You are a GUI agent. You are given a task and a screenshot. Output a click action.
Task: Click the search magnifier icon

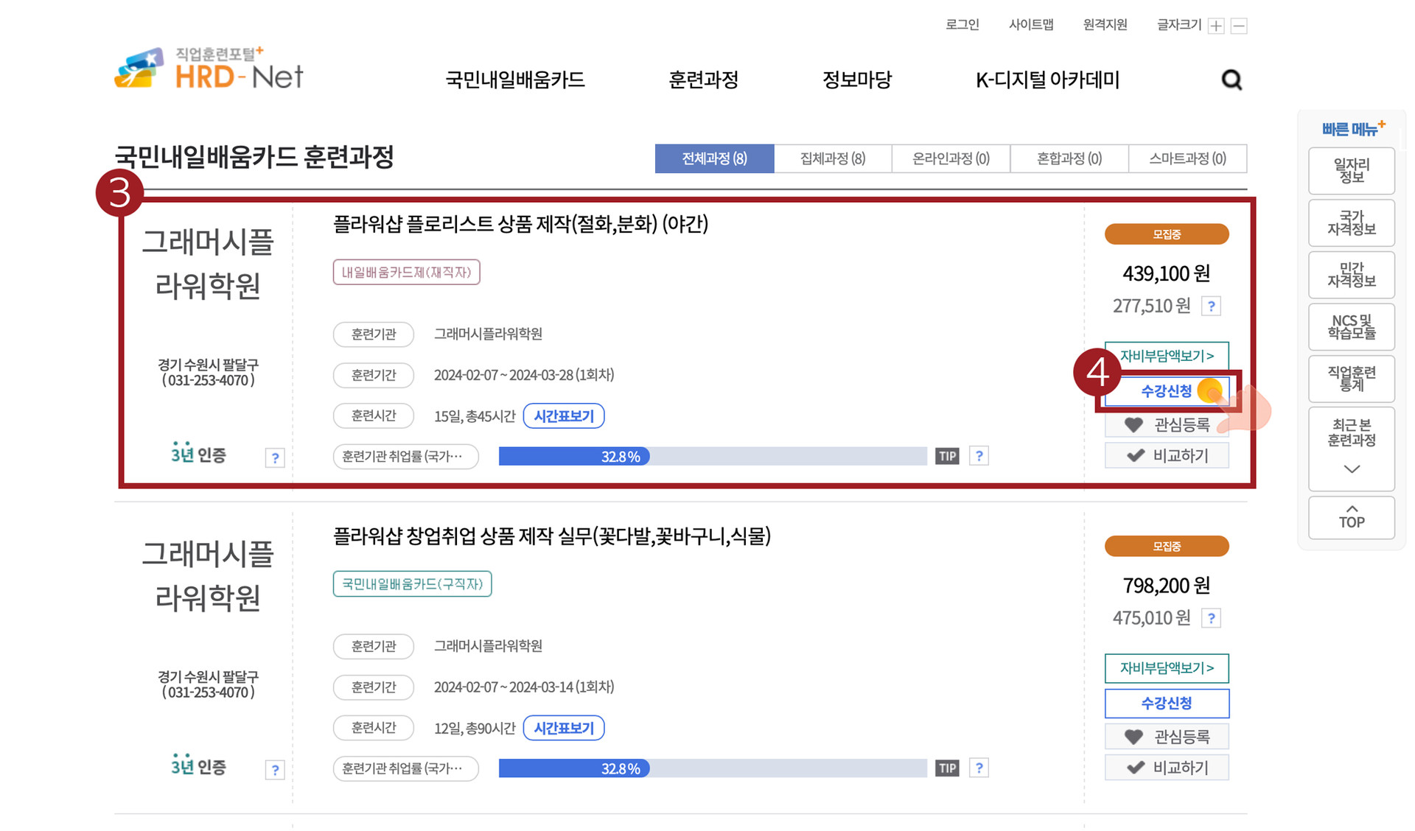pos(1231,80)
